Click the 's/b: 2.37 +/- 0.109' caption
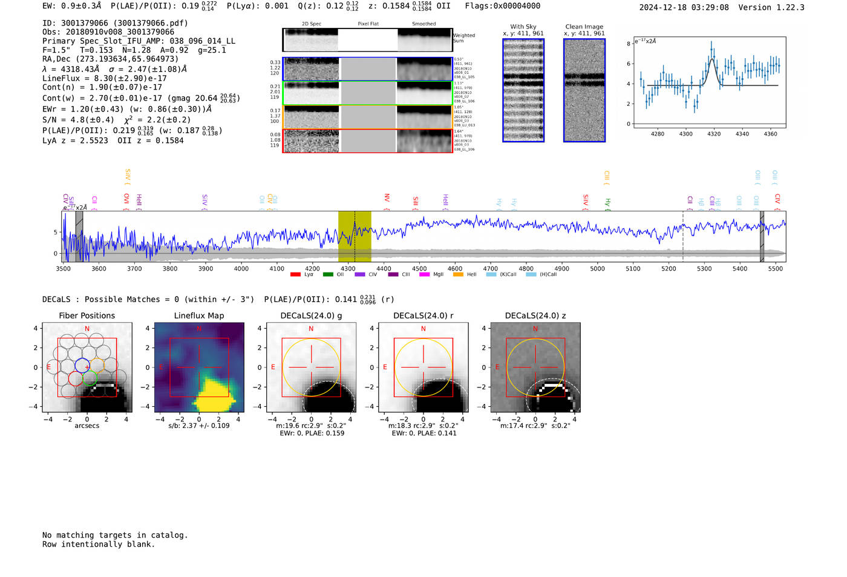 (199, 426)
